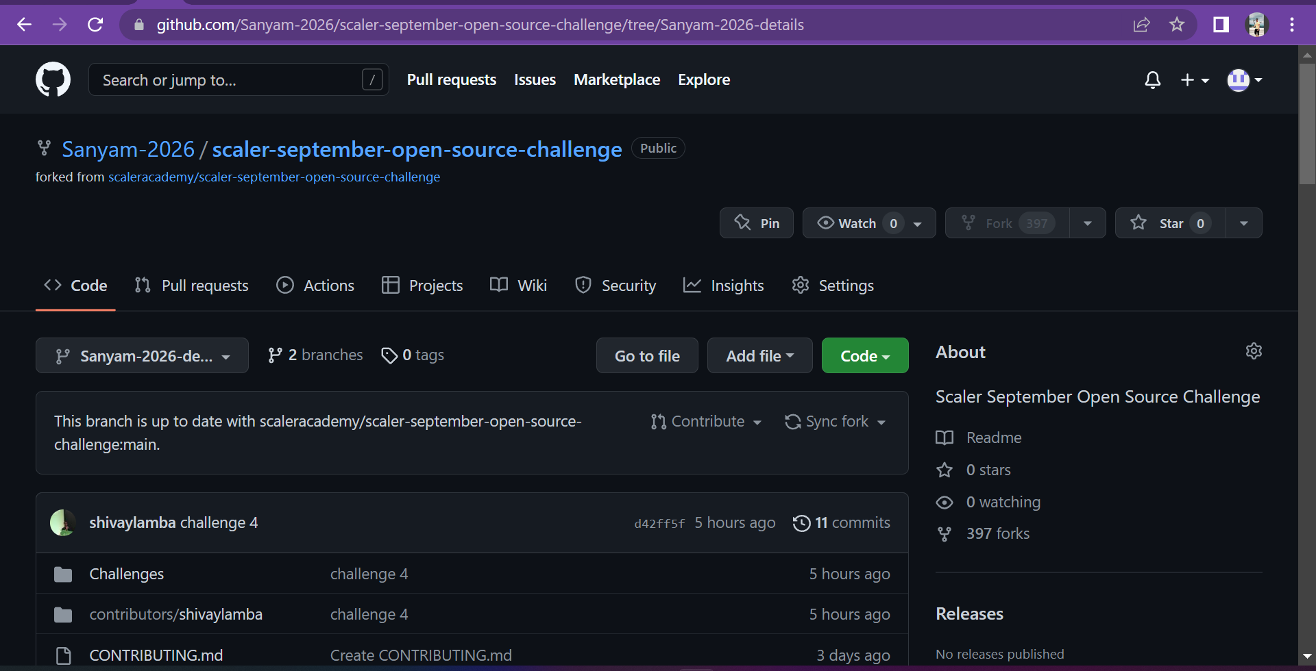Click the GitHub home logo
This screenshot has width=1316, height=671.
pyautogui.click(x=52, y=79)
